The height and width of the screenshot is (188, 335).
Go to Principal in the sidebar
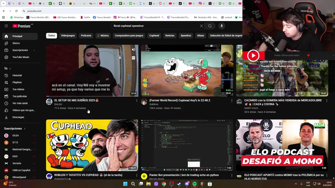20,36
